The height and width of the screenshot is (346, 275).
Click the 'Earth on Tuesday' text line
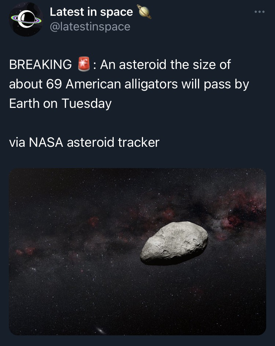pyautogui.click(x=60, y=103)
